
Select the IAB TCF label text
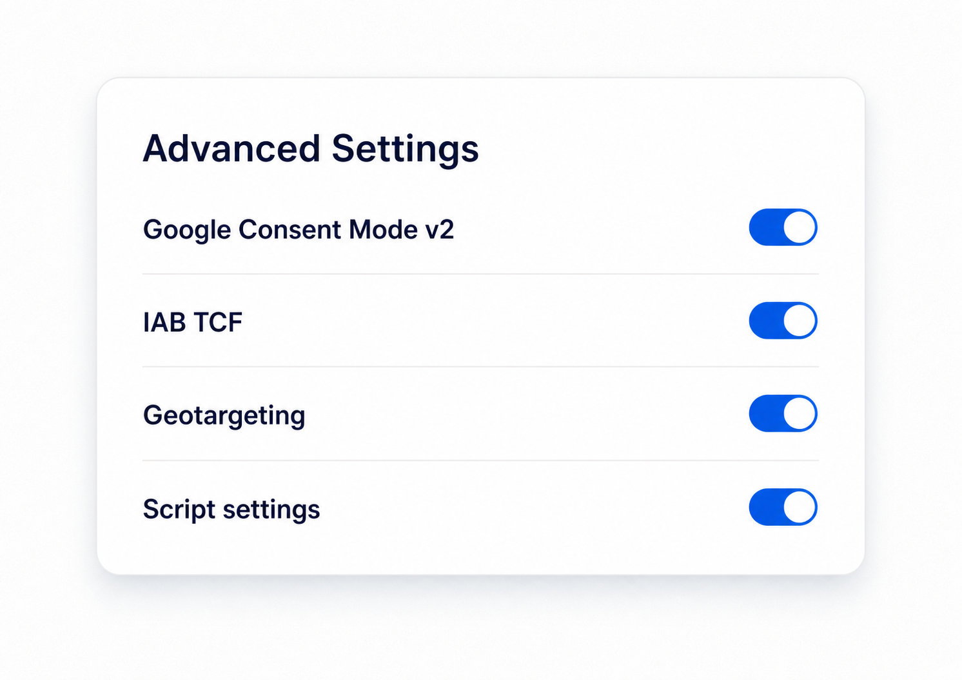point(193,323)
